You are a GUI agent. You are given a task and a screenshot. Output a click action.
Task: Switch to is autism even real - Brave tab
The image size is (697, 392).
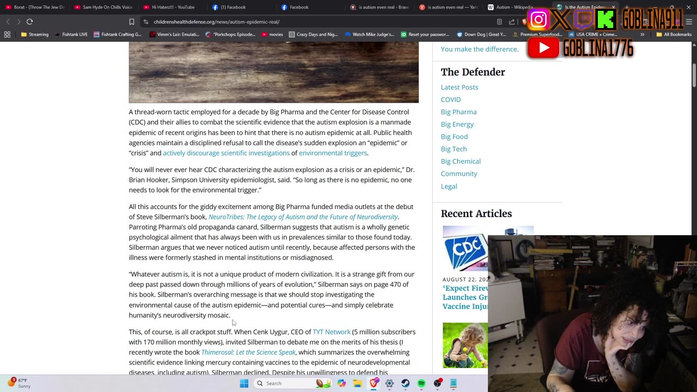(x=379, y=7)
